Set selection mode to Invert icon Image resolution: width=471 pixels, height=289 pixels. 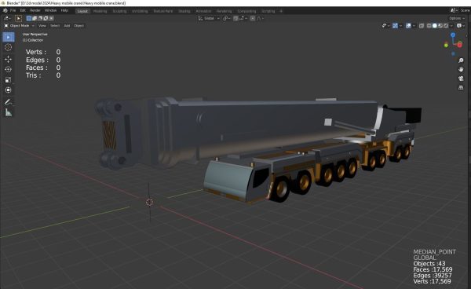pyautogui.click(x=46, y=18)
